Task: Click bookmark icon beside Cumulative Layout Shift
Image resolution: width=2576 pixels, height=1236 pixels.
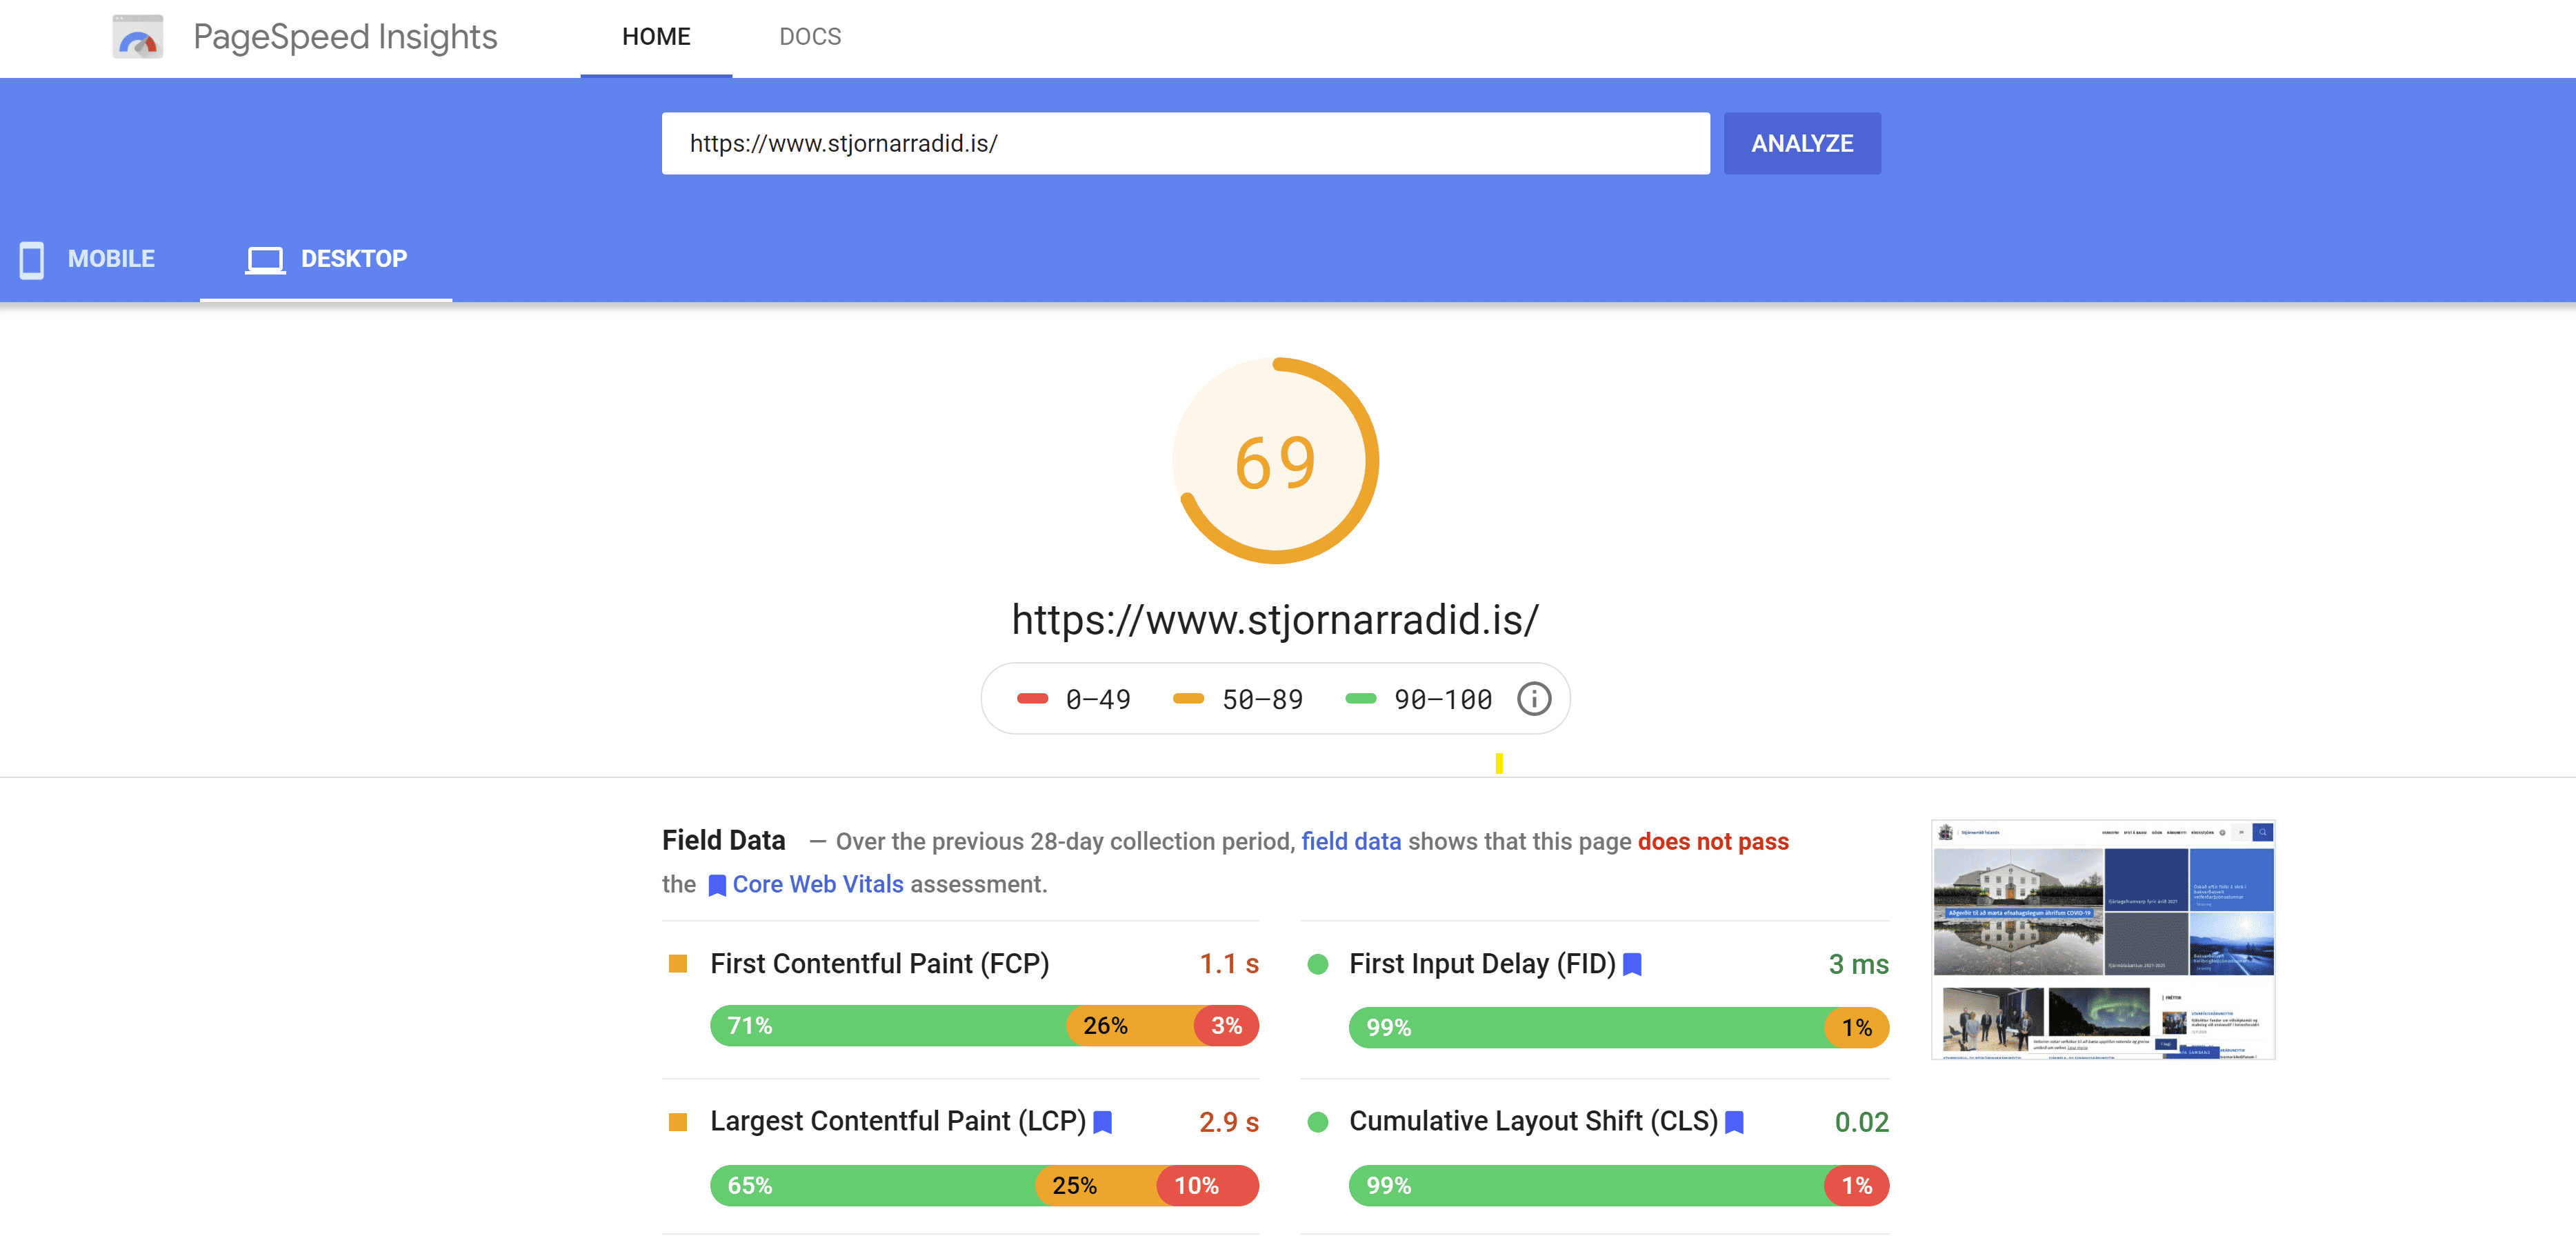Action: tap(1735, 1122)
